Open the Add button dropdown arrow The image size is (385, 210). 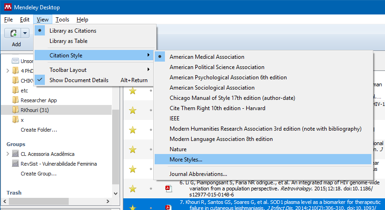(x=25, y=33)
